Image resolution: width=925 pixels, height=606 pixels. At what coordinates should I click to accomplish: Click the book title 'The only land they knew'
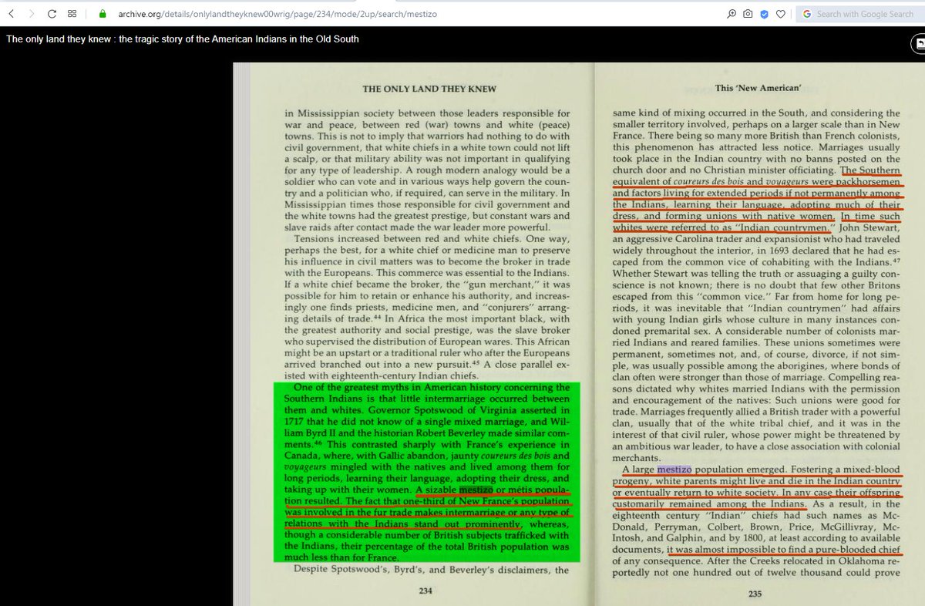click(183, 39)
